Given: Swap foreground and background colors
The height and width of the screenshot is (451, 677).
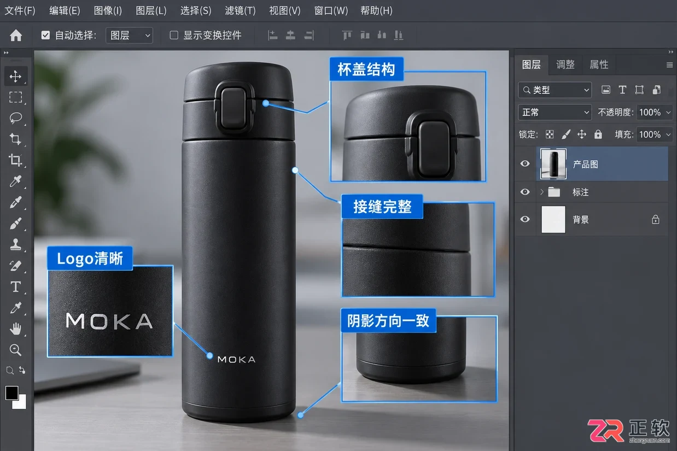Looking at the screenshot, I should (x=22, y=370).
